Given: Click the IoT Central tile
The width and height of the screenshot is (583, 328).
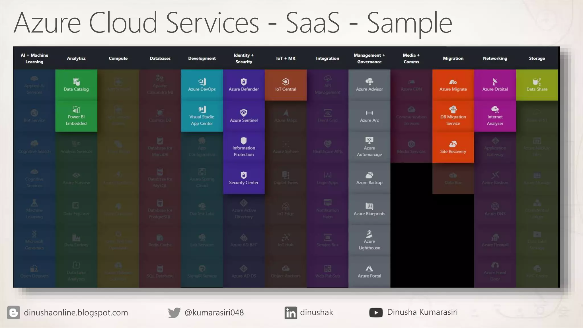Looking at the screenshot, I should (x=286, y=85).
